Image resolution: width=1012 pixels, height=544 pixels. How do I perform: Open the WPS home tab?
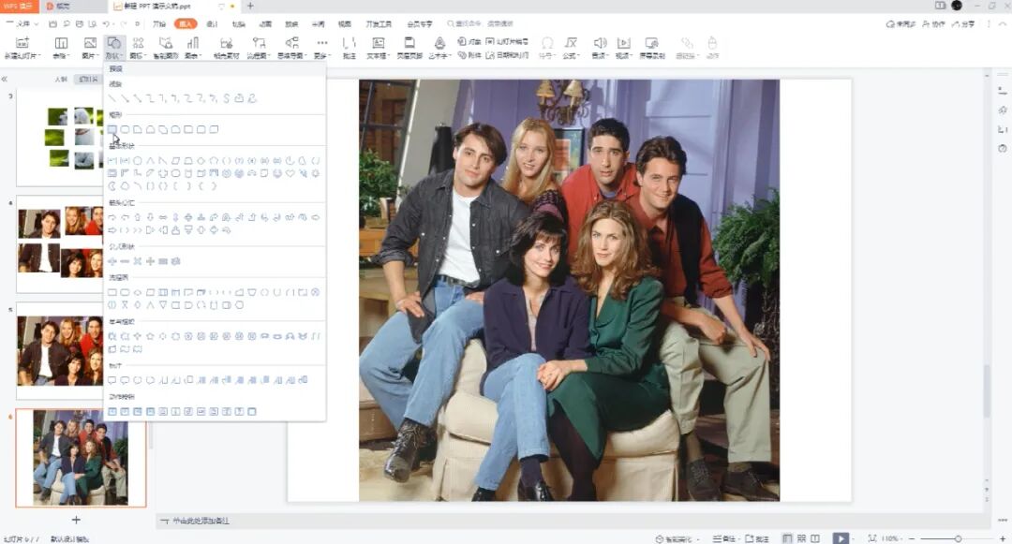point(20,7)
